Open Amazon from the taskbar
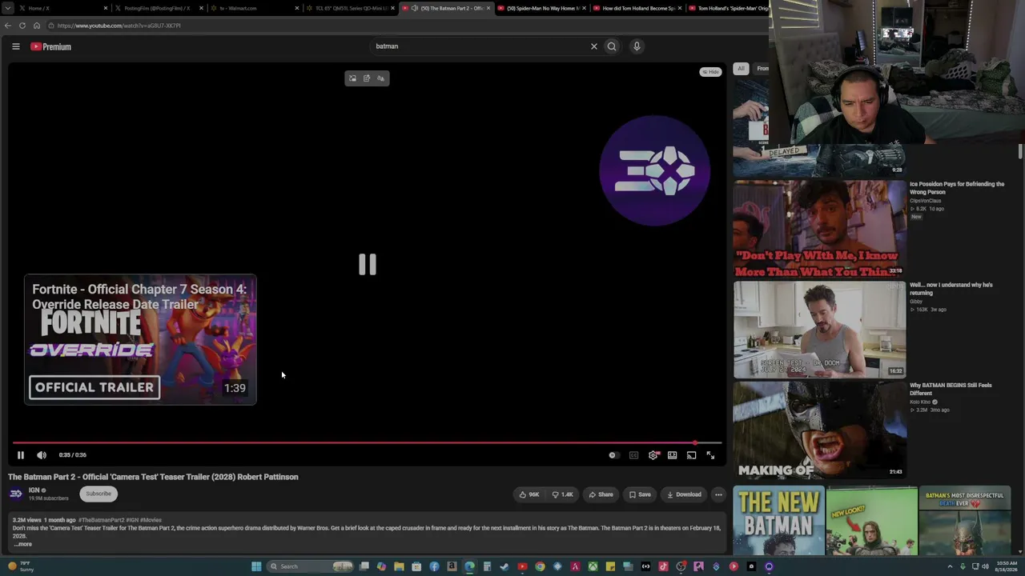 coord(452,566)
